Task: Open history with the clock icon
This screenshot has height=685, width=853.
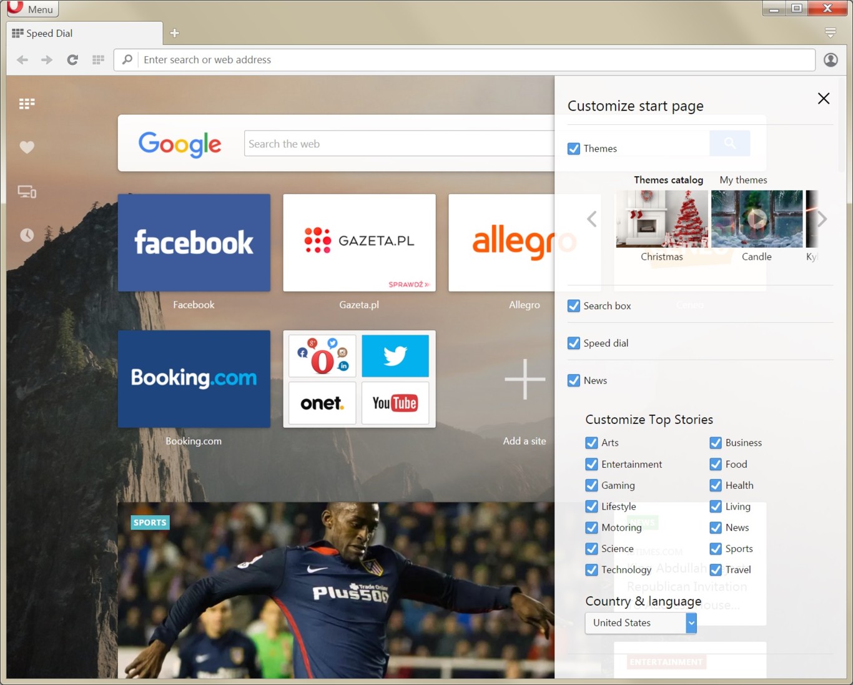Action: pos(26,234)
